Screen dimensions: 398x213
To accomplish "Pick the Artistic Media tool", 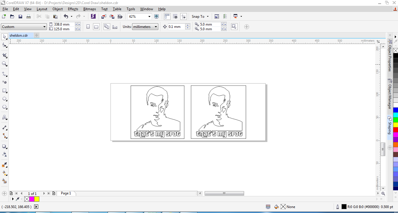I will tap(5, 82).
